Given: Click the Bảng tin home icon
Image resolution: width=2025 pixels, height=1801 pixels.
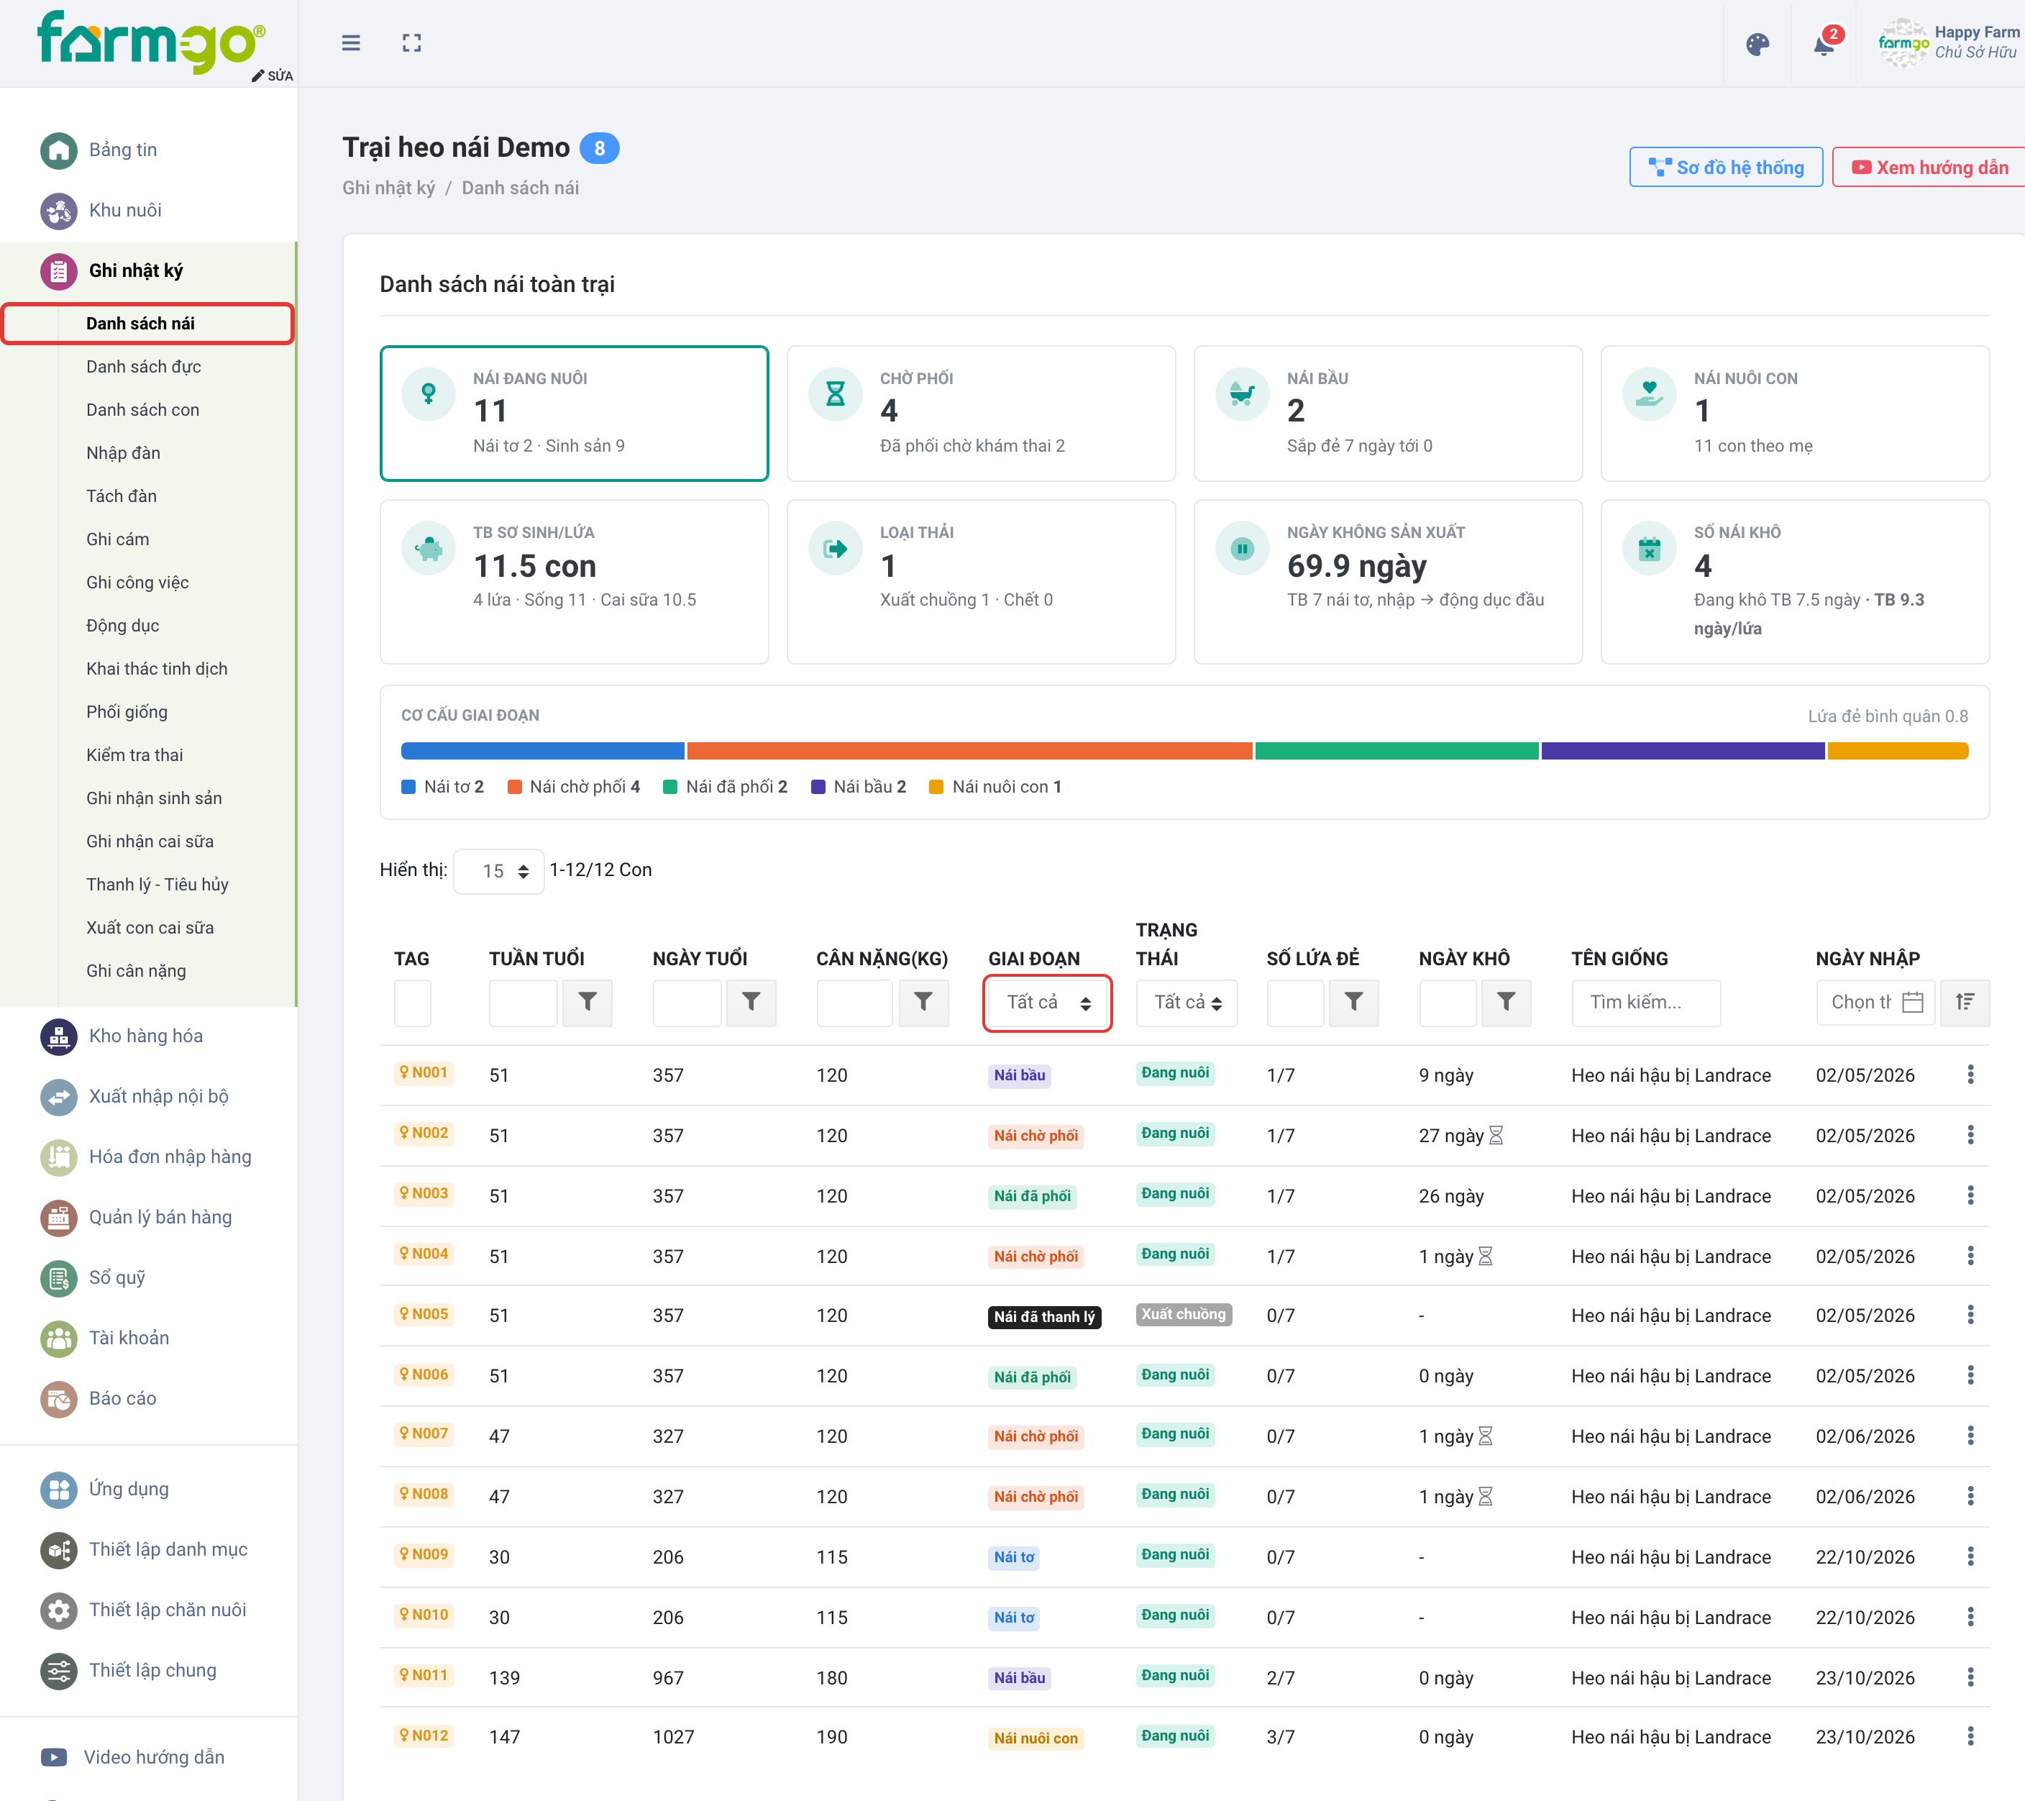Looking at the screenshot, I should 58,150.
